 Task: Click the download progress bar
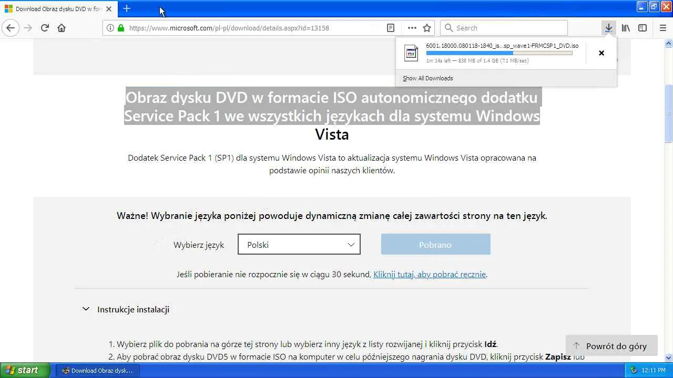pyautogui.click(x=499, y=53)
